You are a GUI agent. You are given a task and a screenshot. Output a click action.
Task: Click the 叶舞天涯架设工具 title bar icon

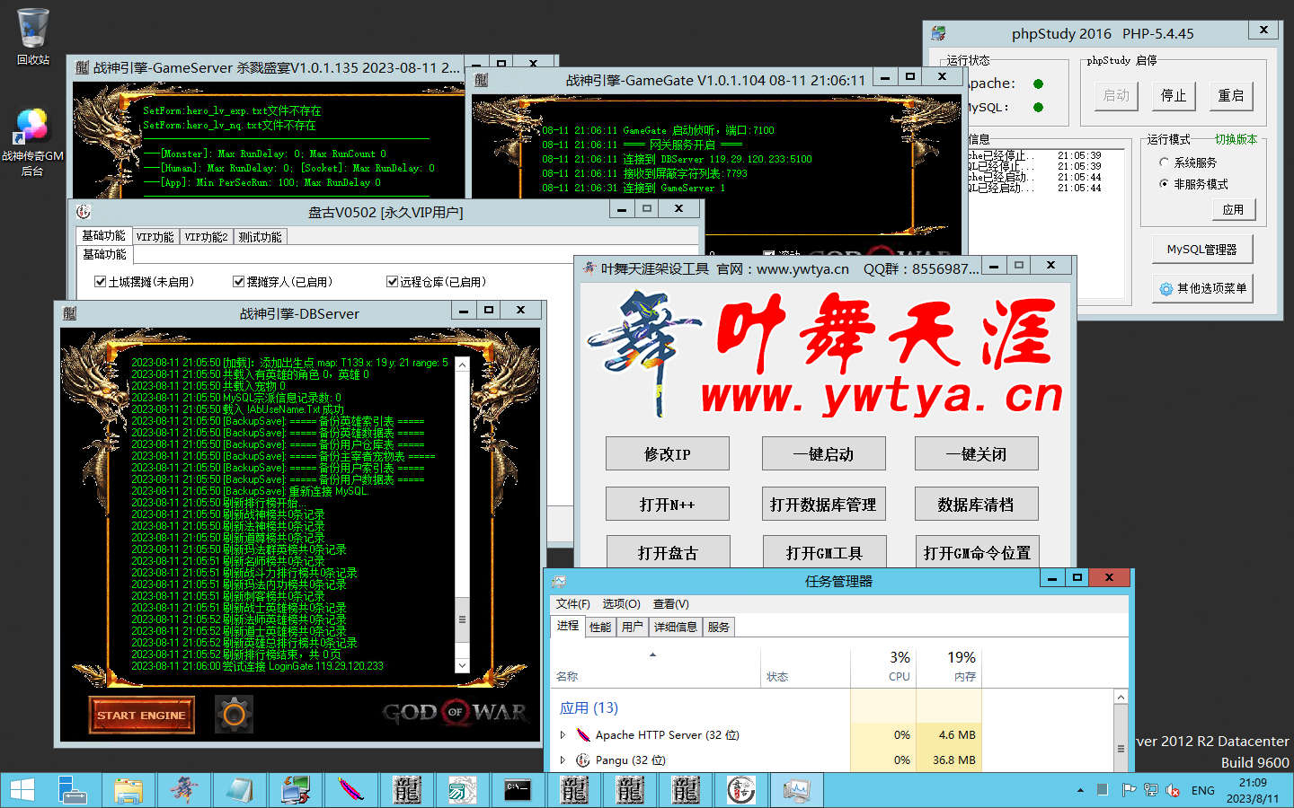coord(589,268)
